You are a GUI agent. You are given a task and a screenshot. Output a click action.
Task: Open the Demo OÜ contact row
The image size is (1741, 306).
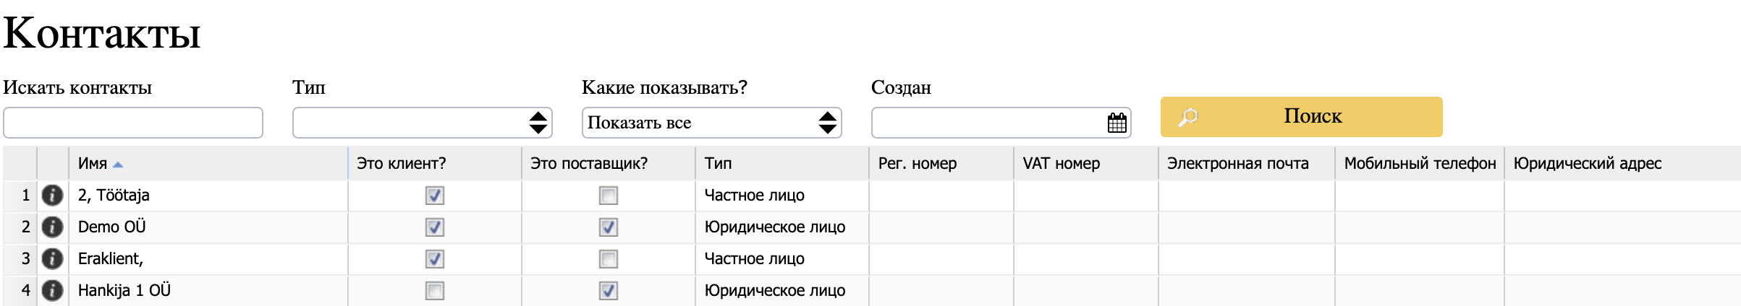point(112,227)
